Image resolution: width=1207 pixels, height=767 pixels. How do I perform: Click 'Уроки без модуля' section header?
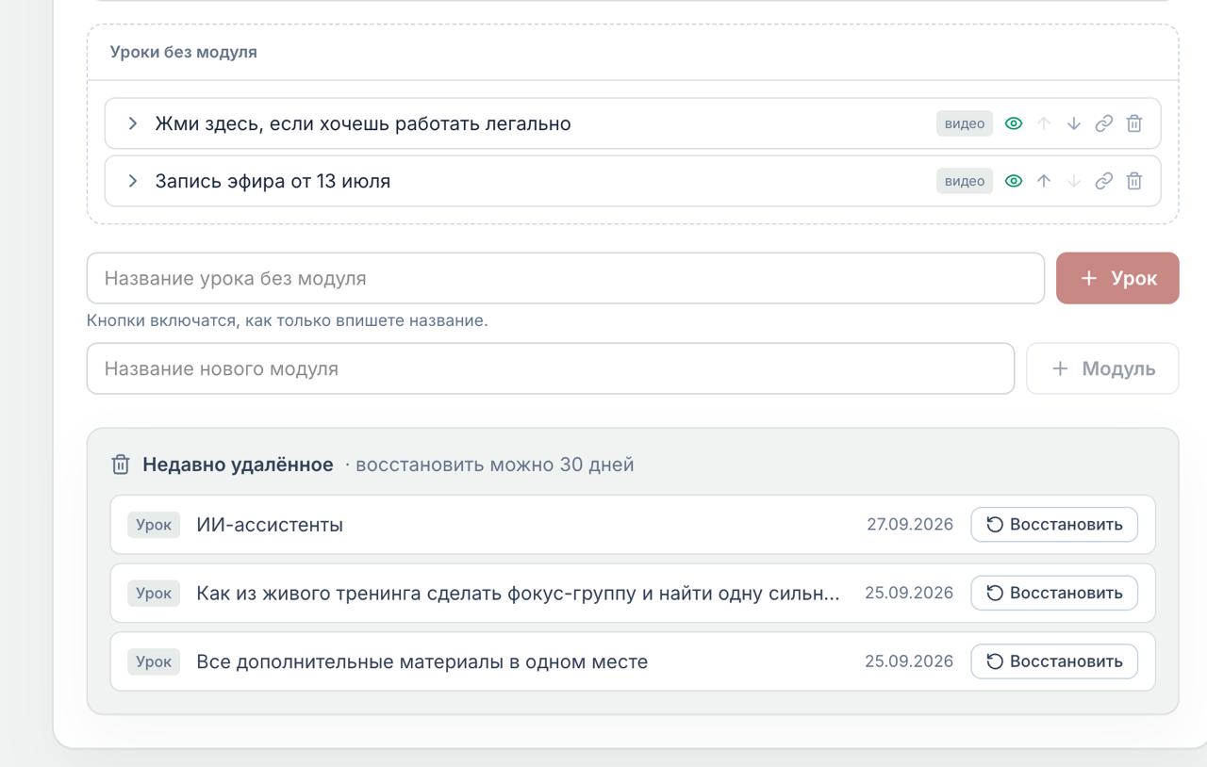184,52
